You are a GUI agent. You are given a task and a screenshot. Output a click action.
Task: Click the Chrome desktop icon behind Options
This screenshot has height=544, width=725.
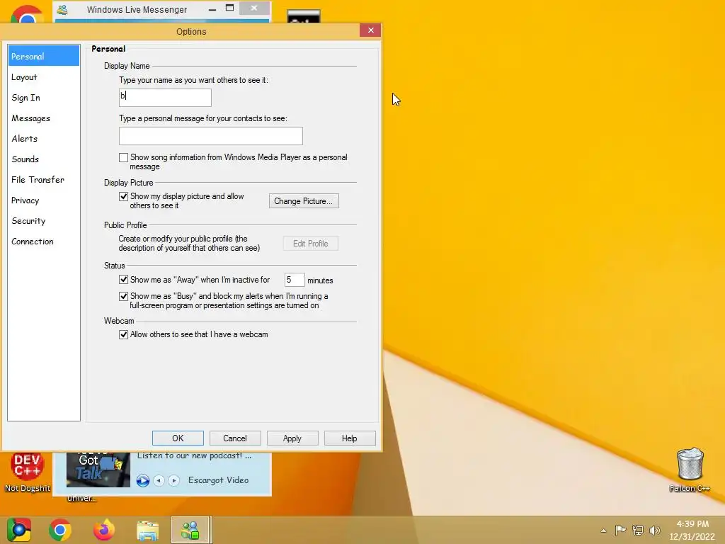tap(27, 14)
